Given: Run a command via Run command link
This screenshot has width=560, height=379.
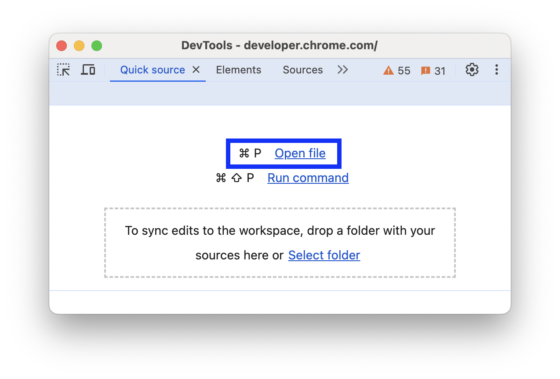Looking at the screenshot, I should click(308, 178).
